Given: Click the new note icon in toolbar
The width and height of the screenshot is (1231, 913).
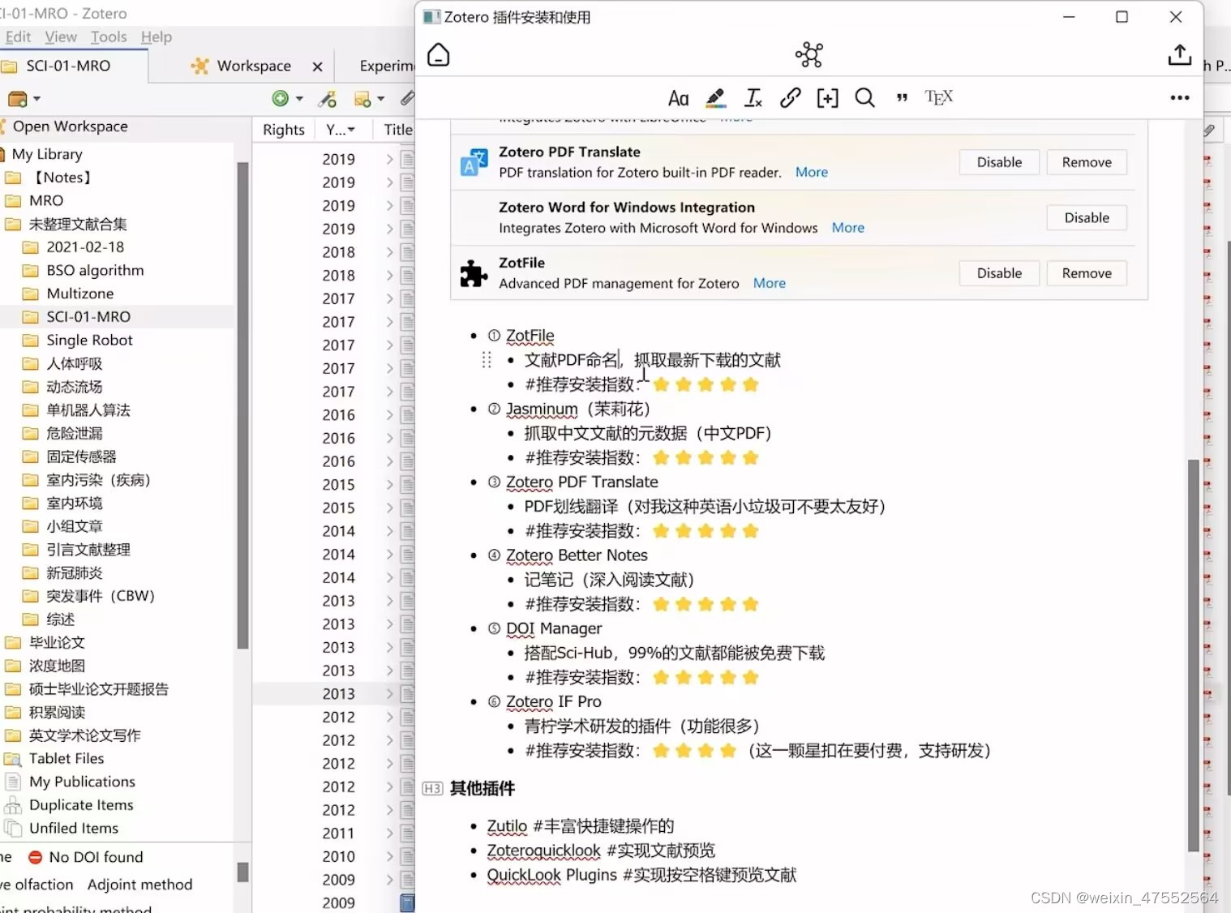Looking at the screenshot, I should point(362,99).
